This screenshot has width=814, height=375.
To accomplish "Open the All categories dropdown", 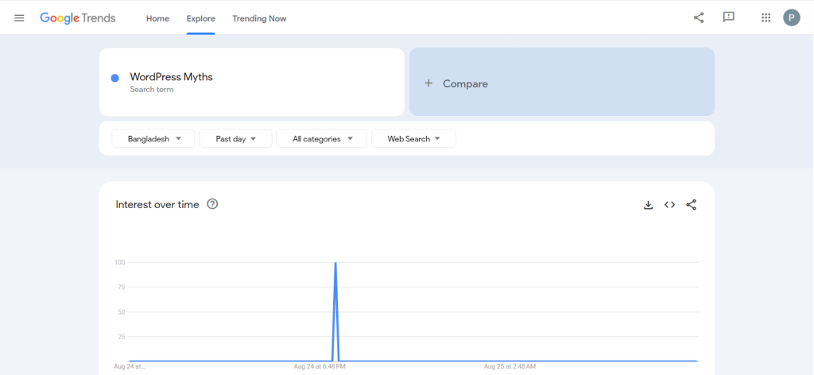I will coord(321,138).
